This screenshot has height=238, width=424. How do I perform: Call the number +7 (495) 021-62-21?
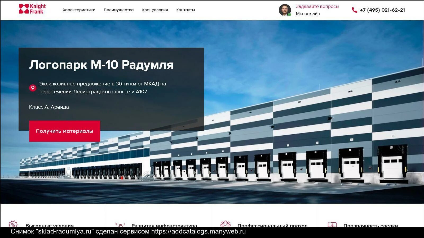[x=382, y=10]
